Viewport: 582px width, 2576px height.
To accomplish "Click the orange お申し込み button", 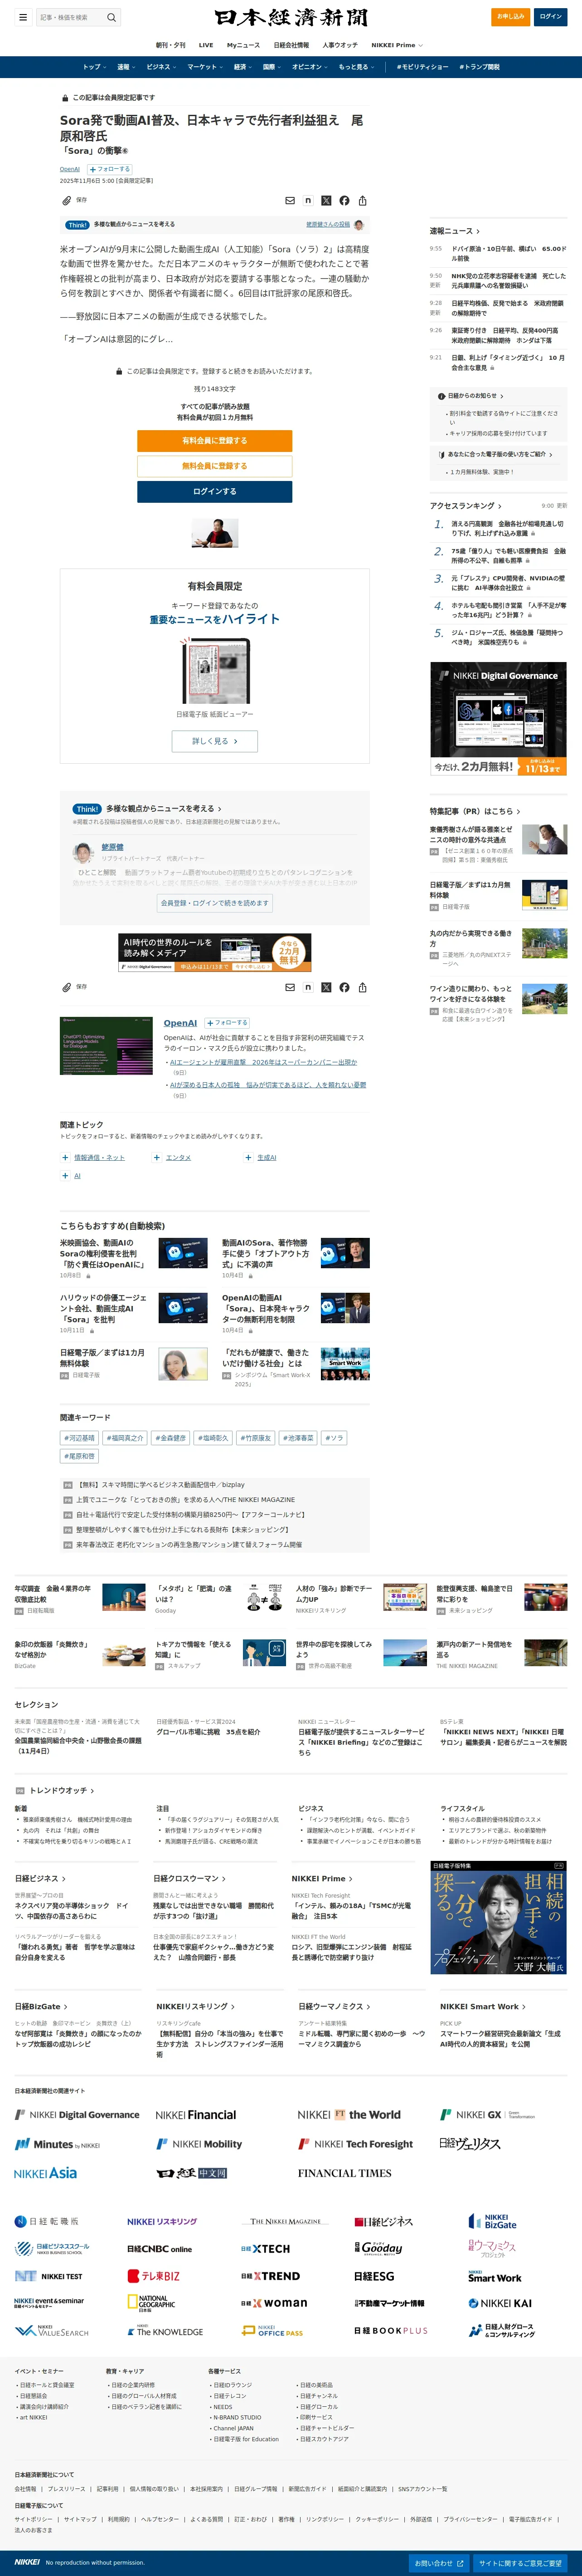I will 511,16.
